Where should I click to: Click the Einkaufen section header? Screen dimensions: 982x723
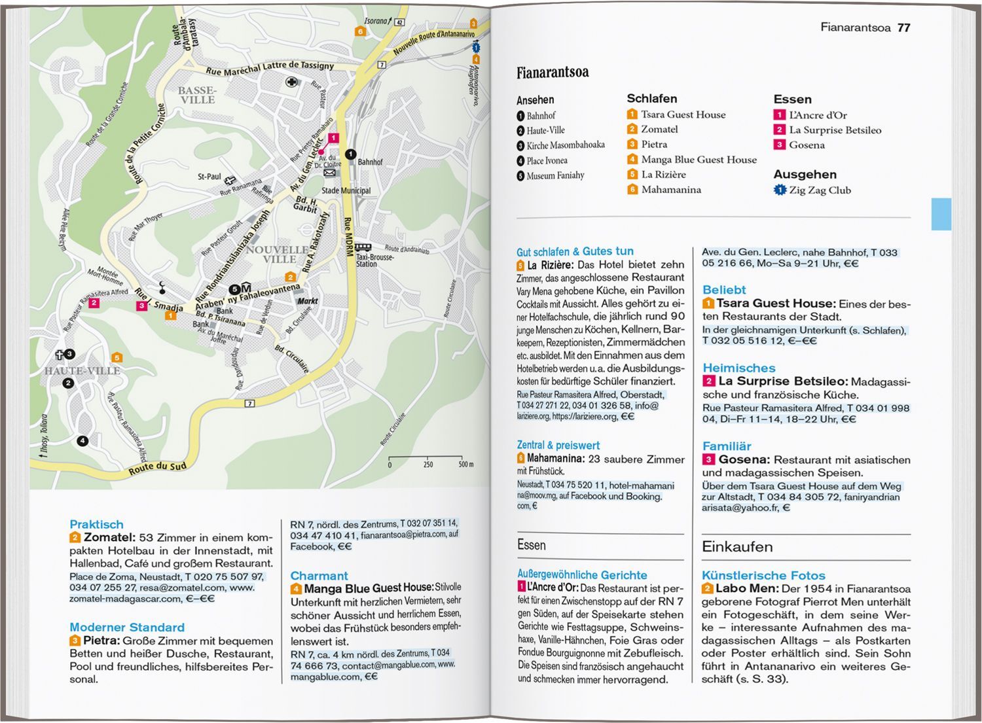pyautogui.click(x=737, y=546)
